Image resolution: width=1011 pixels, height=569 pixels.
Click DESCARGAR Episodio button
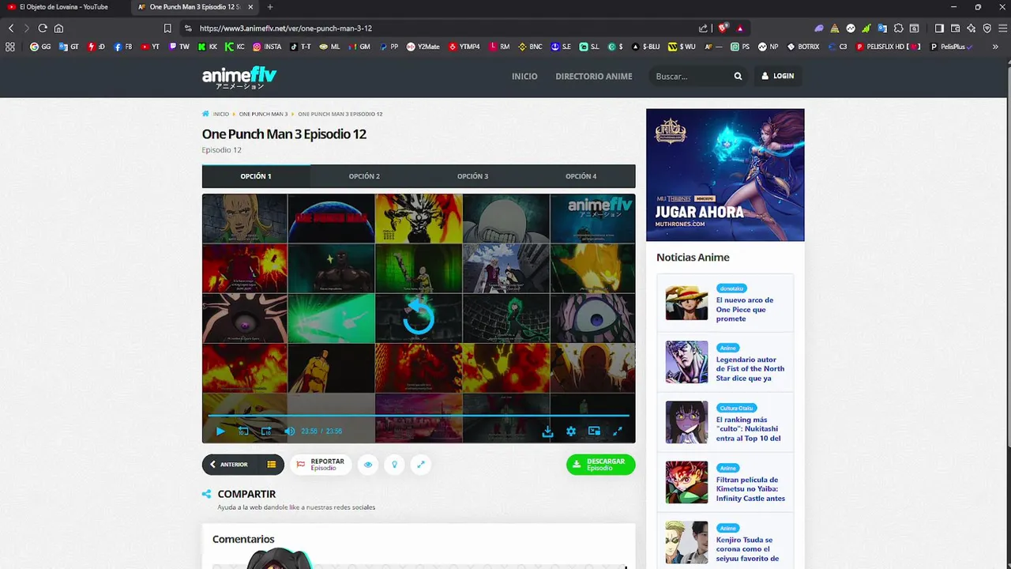tap(600, 465)
